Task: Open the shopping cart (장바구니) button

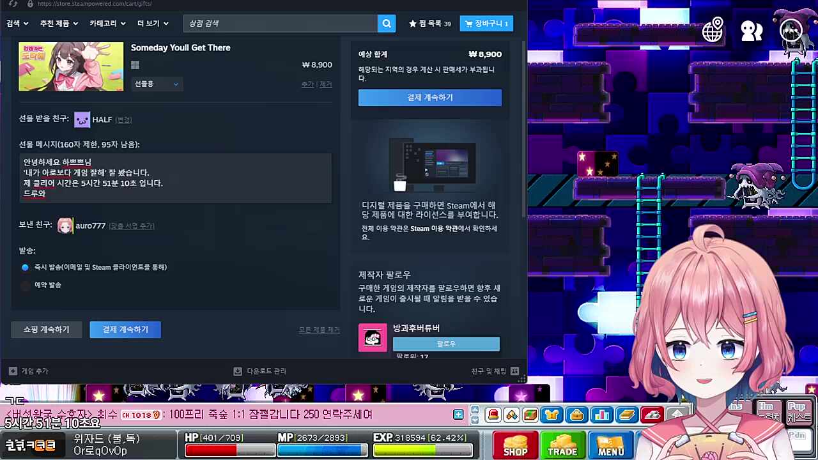Action: 486,24
